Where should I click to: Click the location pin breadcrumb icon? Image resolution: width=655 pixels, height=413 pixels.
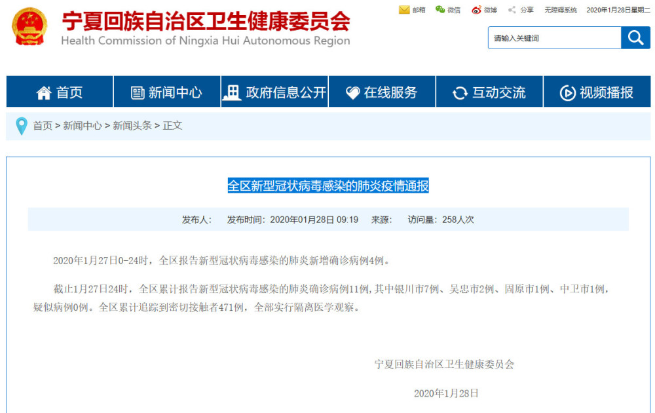point(22,126)
